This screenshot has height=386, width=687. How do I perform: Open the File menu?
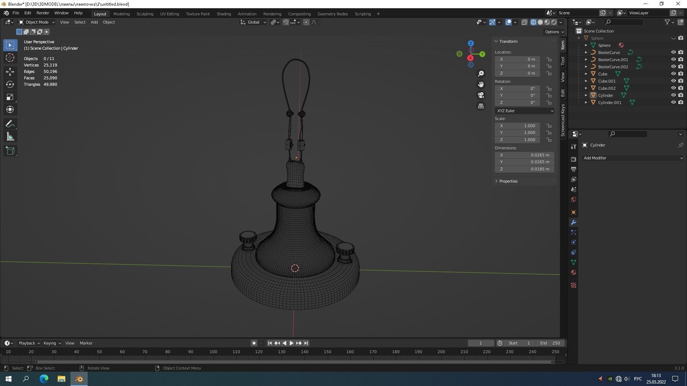click(x=16, y=13)
